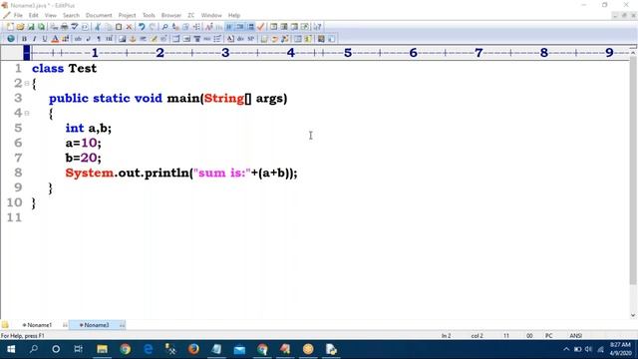Screen dimensions: 638x359
Task: Open Replace with the icon beside Find
Action: tap(175, 27)
